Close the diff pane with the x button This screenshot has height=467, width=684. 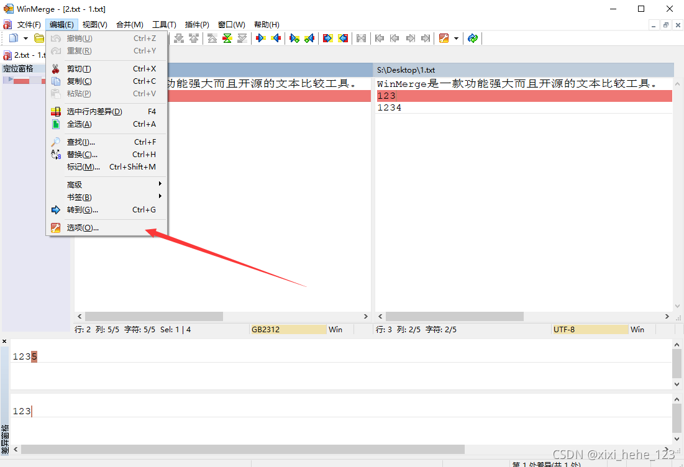[x=4, y=342]
